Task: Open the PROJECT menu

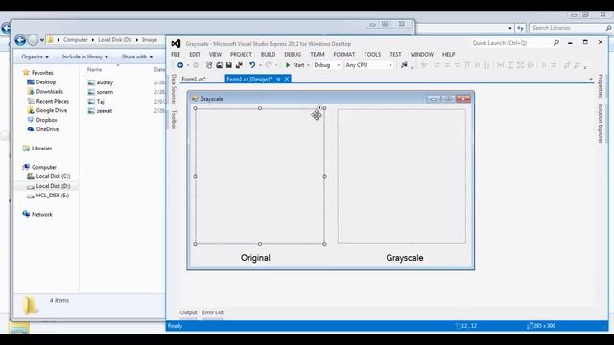Action: point(241,54)
